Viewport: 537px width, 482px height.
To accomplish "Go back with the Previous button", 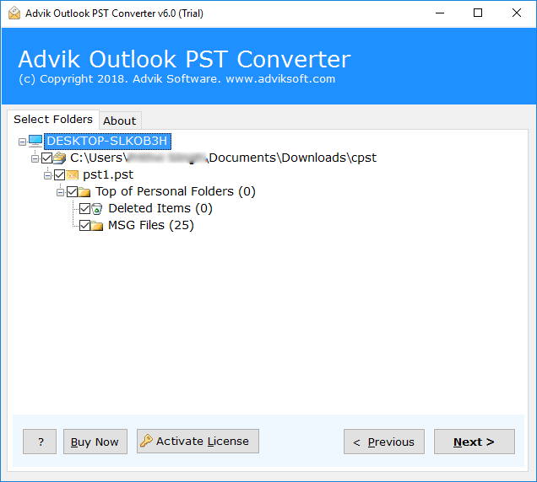I will (384, 442).
